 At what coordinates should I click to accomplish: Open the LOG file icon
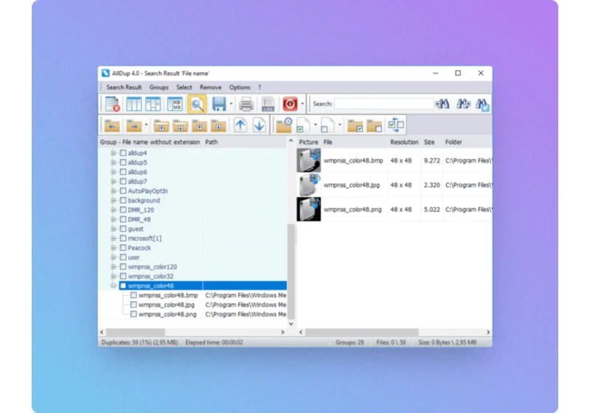268,104
